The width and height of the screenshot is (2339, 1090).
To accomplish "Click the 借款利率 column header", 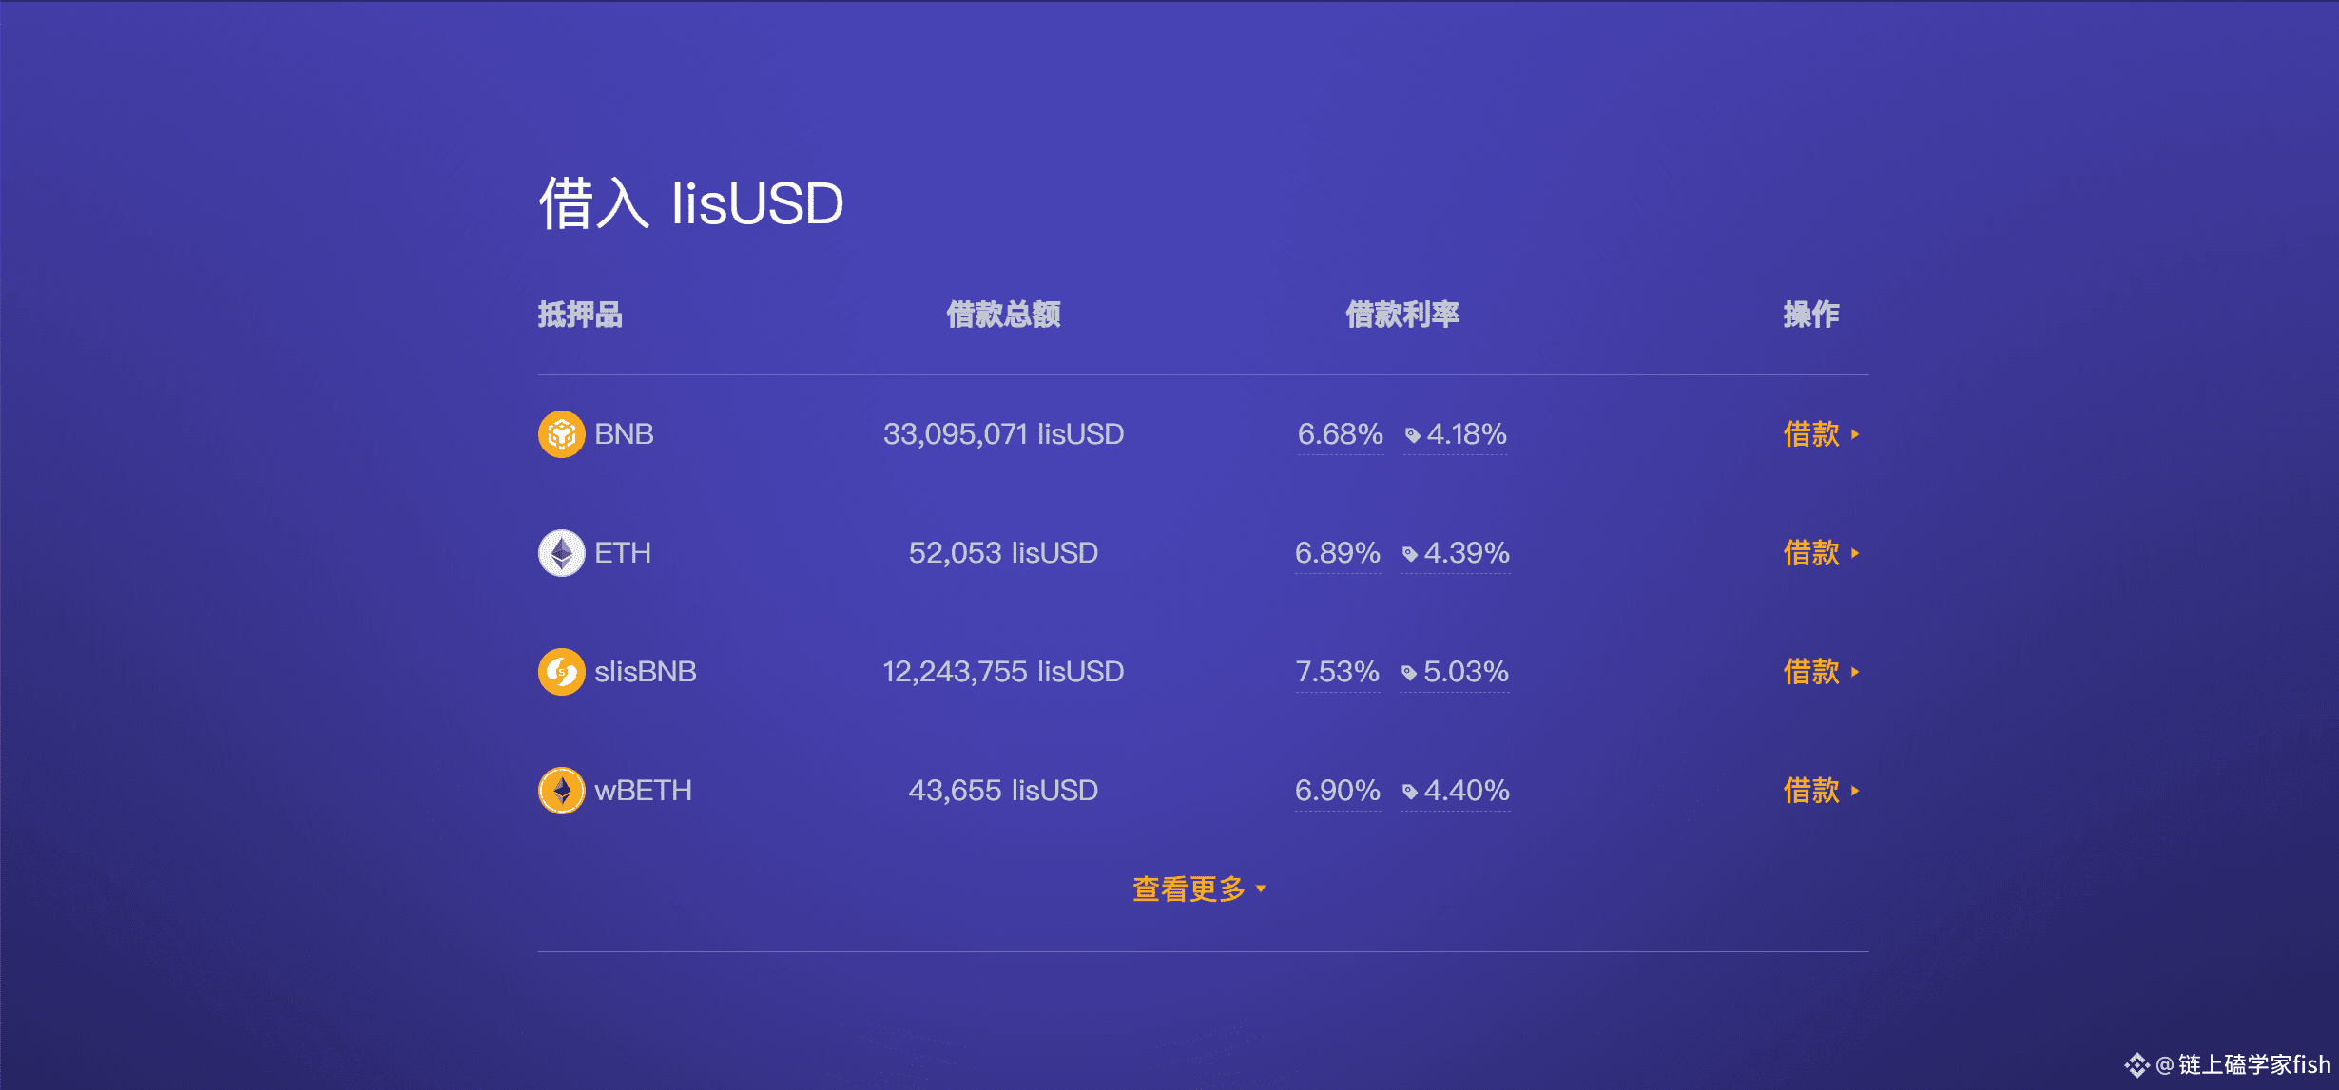I will 1402,315.
